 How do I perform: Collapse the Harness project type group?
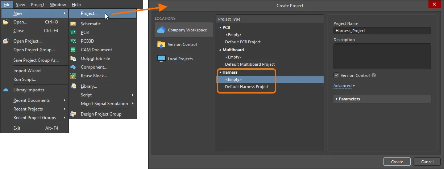[x=220, y=72]
